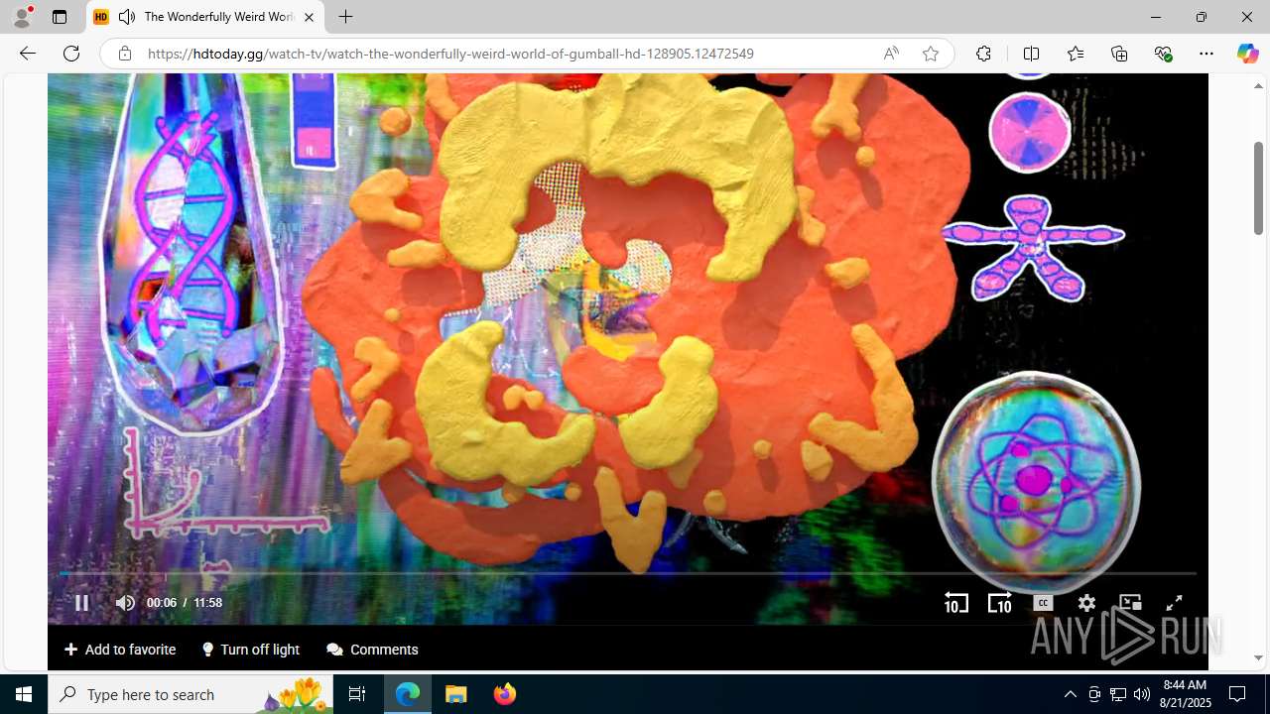
Task: Click the Add to favorite button
Action: (x=120, y=650)
